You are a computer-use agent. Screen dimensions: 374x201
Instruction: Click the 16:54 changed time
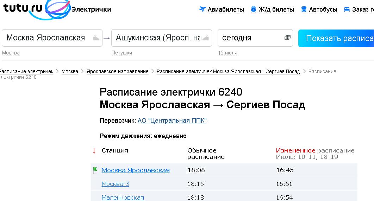(x=284, y=198)
